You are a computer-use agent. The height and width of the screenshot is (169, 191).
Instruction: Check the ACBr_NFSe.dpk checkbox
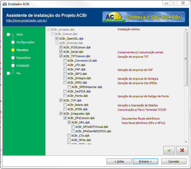69,140
